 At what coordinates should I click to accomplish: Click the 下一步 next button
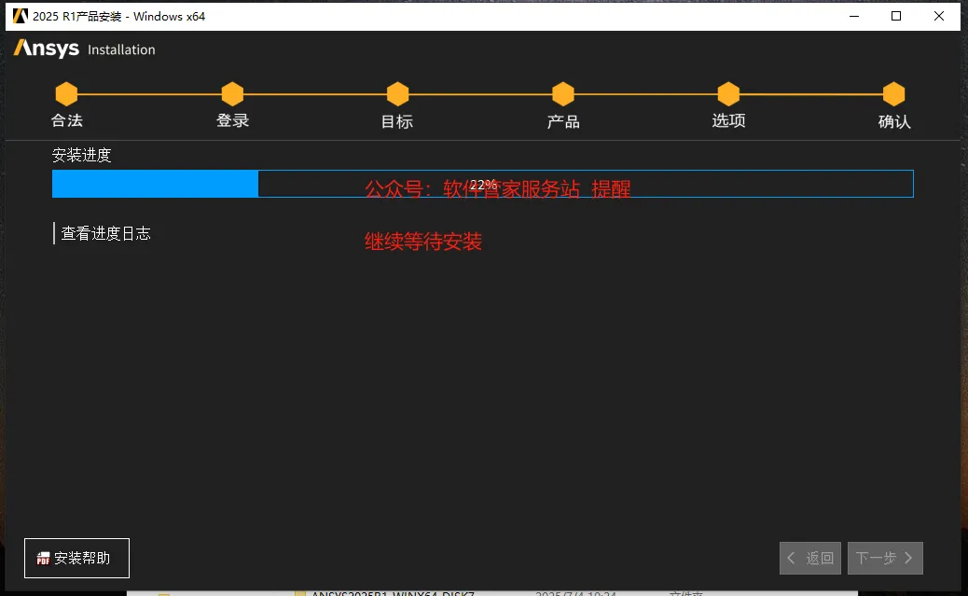pyautogui.click(x=885, y=559)
